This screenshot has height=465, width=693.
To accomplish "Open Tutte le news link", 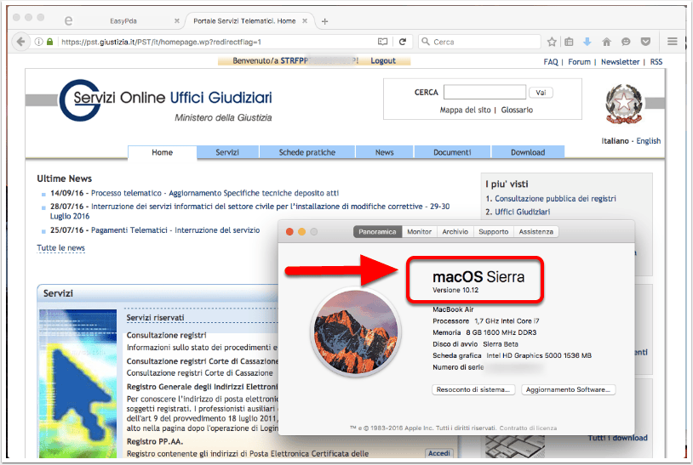I will (x=61, y=248).
